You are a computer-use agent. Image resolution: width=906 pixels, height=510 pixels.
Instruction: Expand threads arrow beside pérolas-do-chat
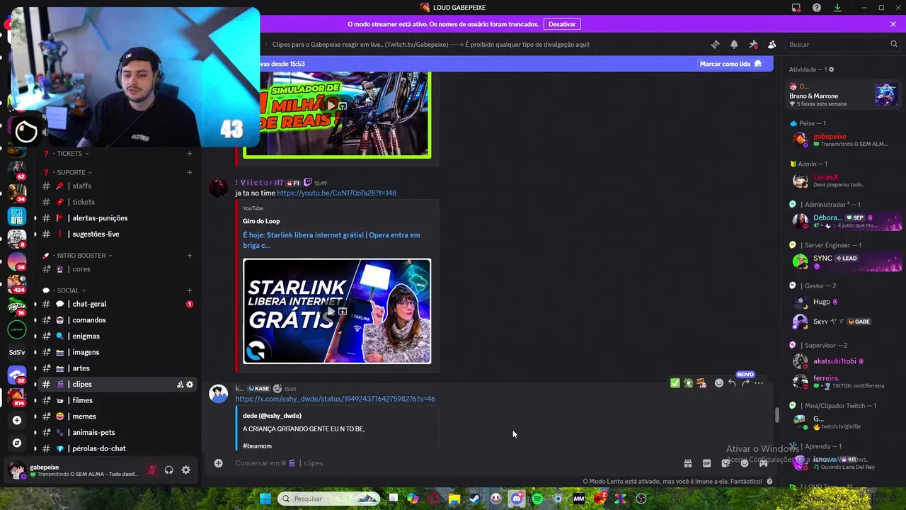[x=35, y=448]
